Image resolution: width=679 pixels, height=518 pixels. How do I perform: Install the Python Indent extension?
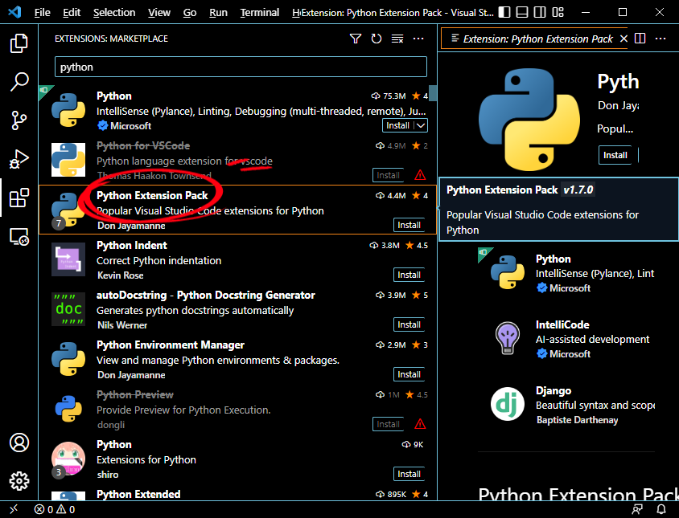(x=409, y=275)
